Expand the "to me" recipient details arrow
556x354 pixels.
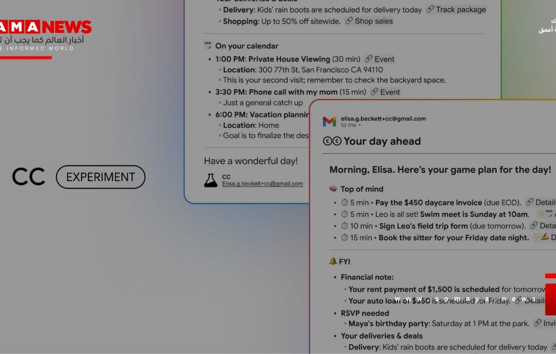pyautogui.click(x=360, y=125)
